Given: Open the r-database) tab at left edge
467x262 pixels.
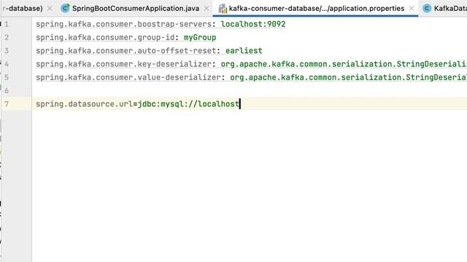Looking at the screenshot, I should point(22,8).
